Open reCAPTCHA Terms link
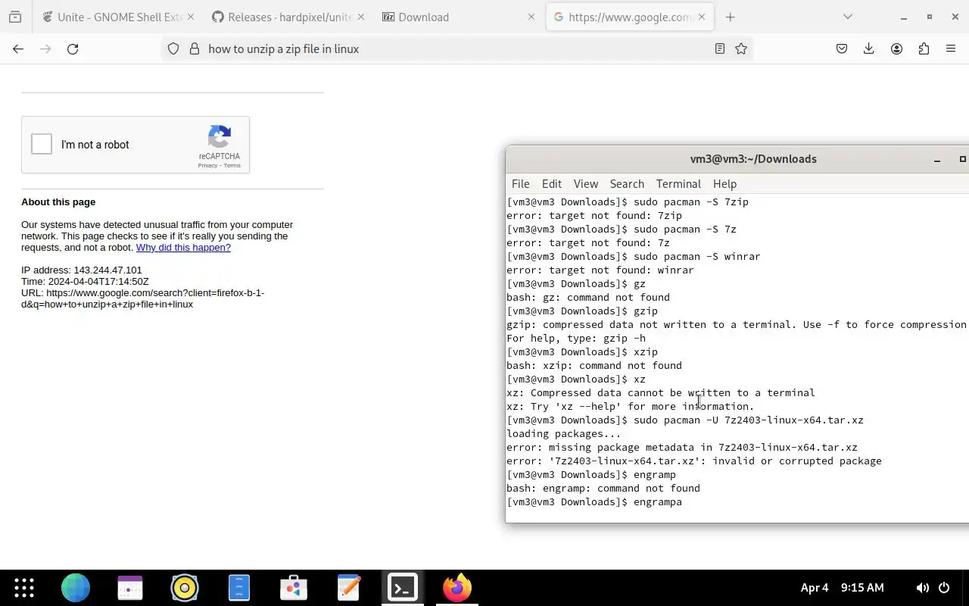Screen dimensions: 969x606 coord(232,165)
